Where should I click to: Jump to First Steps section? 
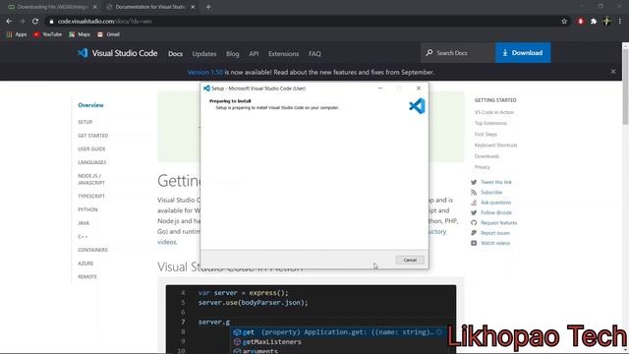pyautogui.click(x=486, y=135)
